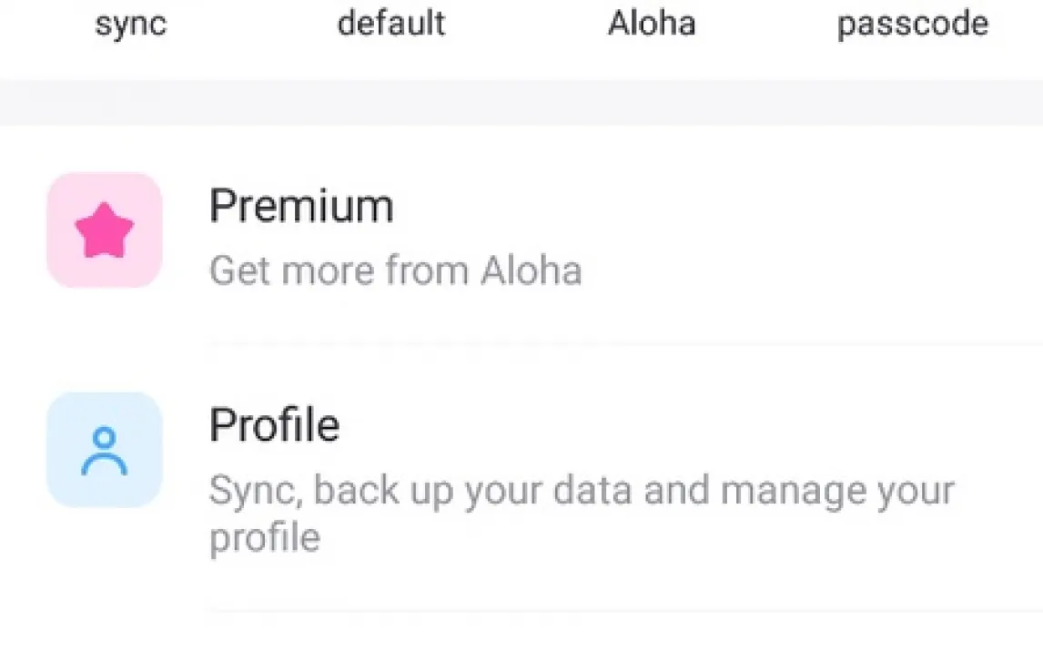Screen dimensions: 1043x652
Task: Open the sync shortcut at top
Action: [x=131, y=24]
